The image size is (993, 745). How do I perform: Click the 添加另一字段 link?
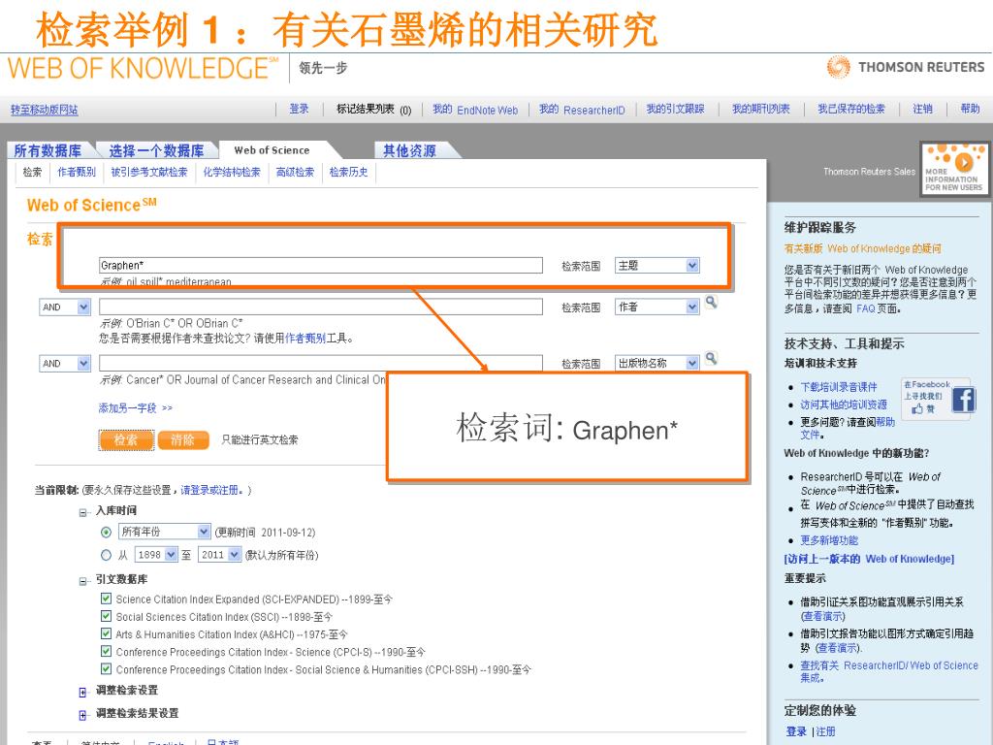136,408
